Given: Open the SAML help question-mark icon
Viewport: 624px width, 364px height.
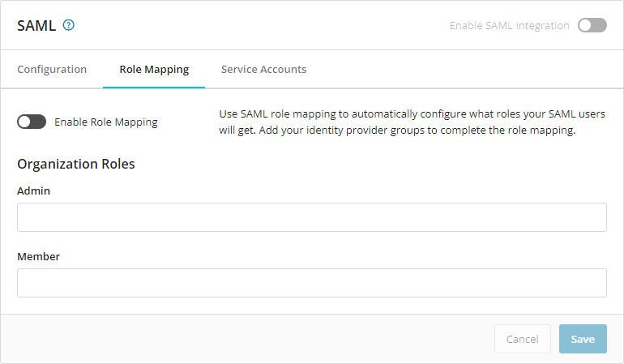Looking at the screenshot, I should (69, 25).
